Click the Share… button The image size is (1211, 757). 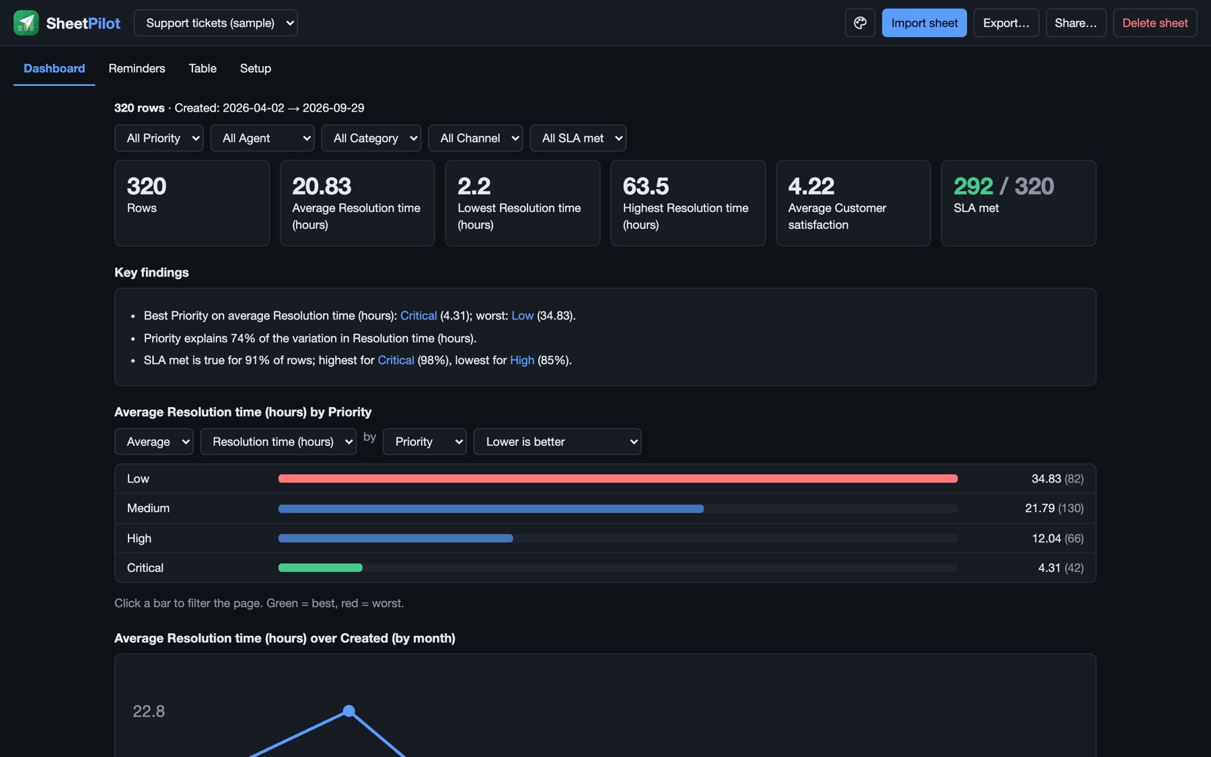pos(1075,23)
